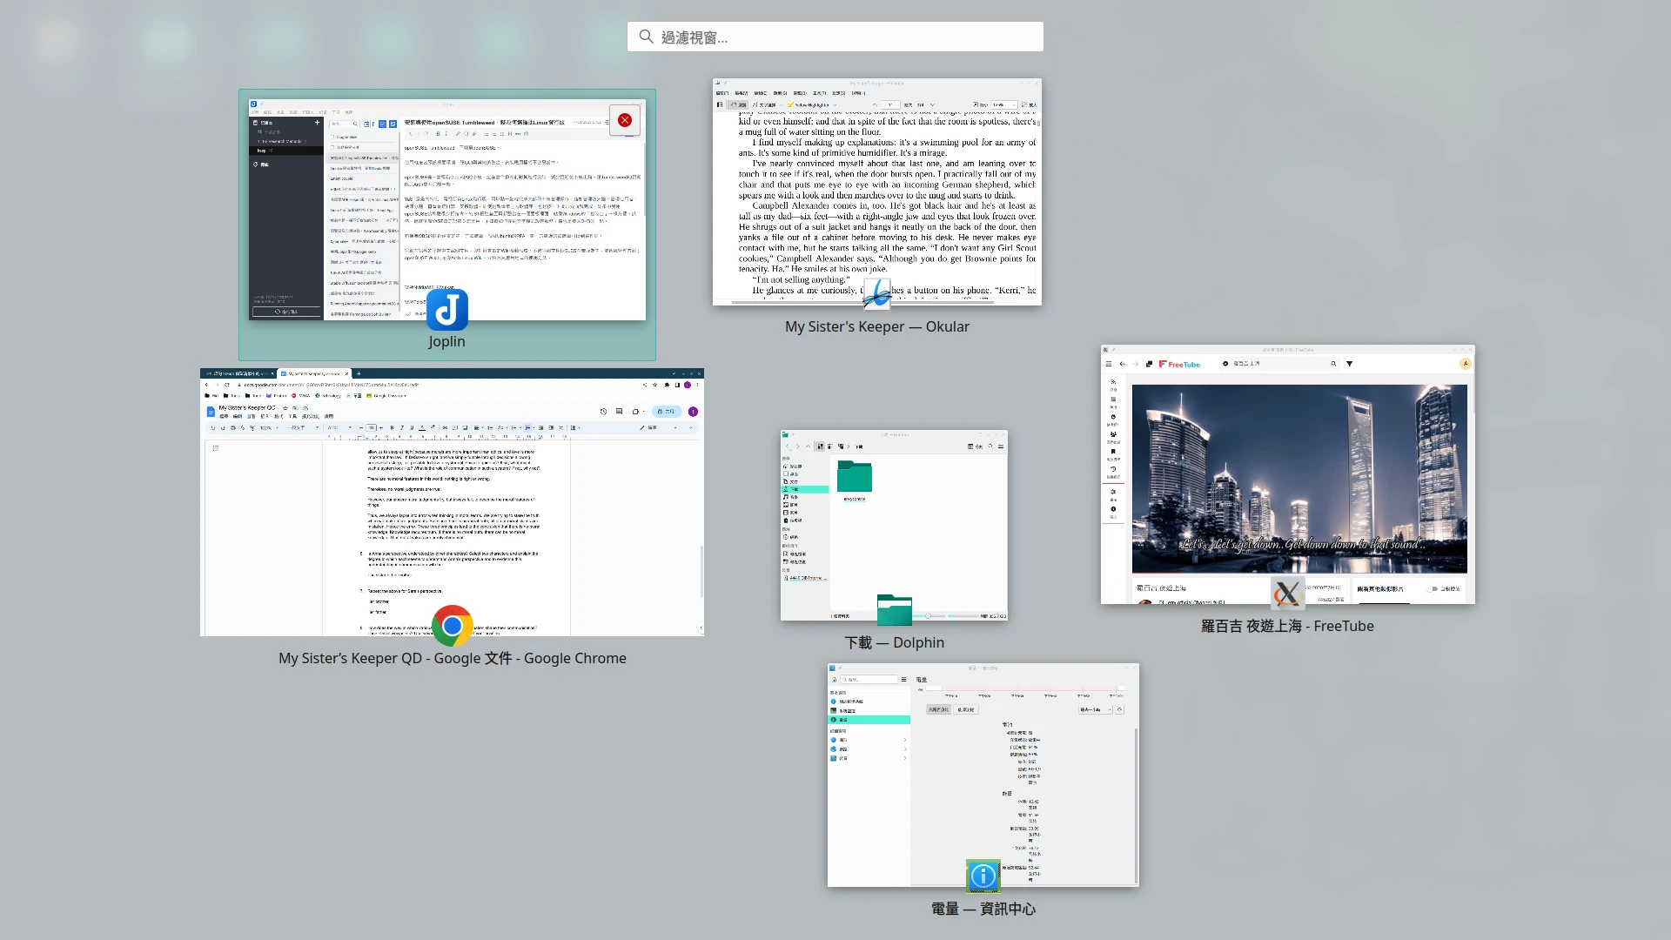Close the Joplin window with the red X
Image resolution: width=1671 pixels, height=940 pixels.
[x=625, y=120]
